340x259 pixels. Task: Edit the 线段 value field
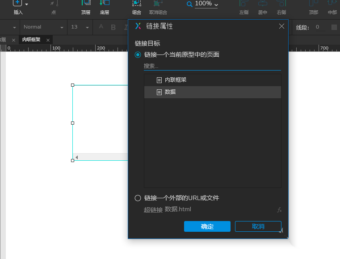point(320,27)
